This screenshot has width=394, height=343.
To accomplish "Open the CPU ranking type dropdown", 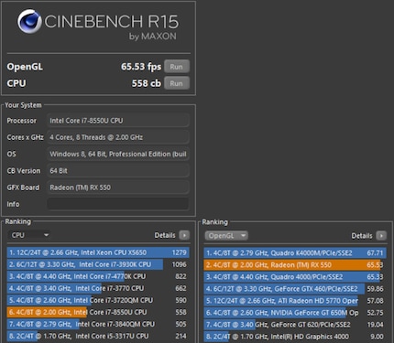I will tap(29, 235).
